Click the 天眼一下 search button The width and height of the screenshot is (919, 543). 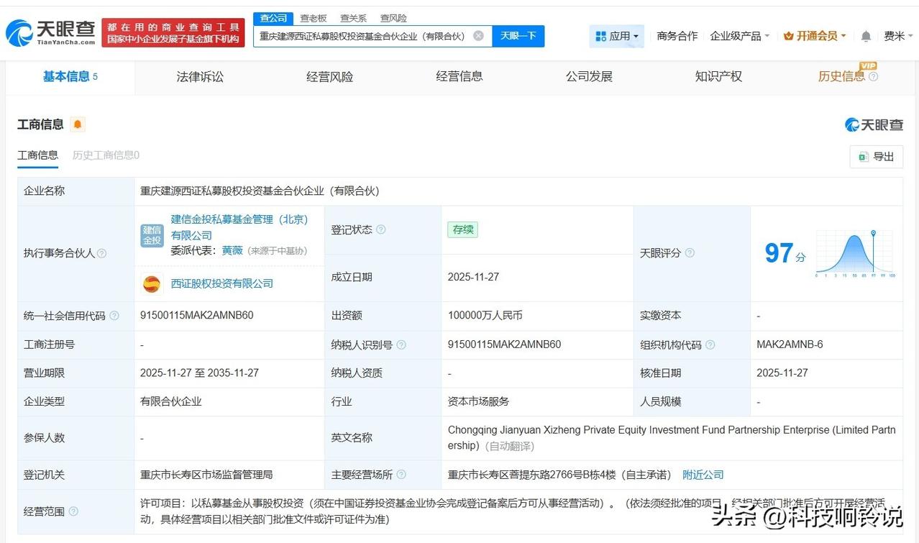(x=518, y=35)
